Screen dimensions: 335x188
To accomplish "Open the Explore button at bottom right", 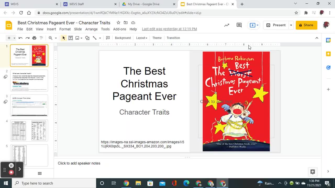I will (312, 172).
